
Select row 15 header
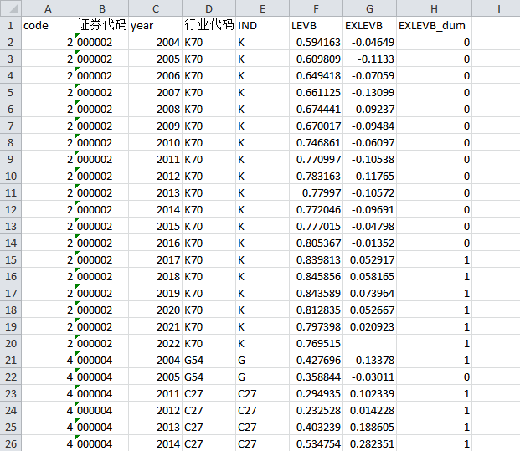coord(11,259)
